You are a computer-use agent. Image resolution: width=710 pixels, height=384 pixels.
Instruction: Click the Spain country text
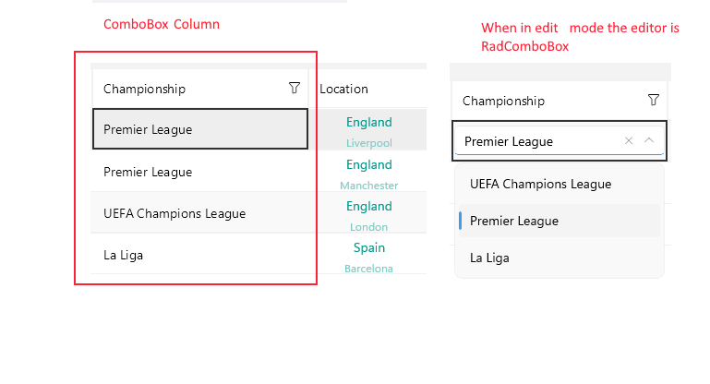(369, 247)
